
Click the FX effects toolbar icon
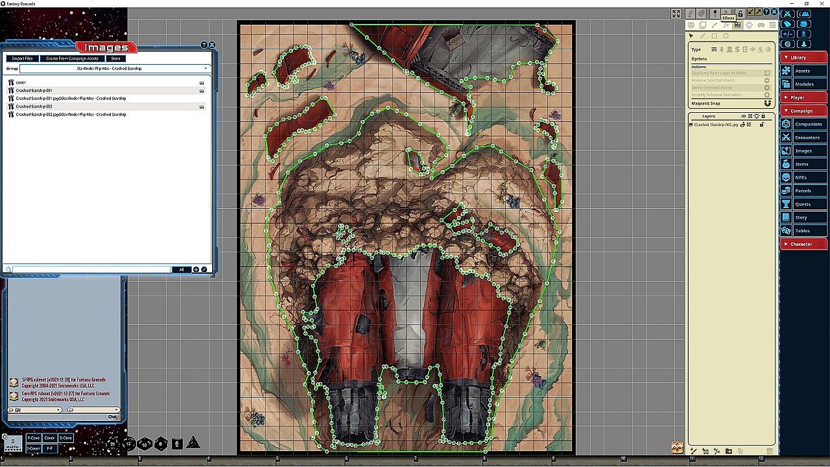point(726,25)
